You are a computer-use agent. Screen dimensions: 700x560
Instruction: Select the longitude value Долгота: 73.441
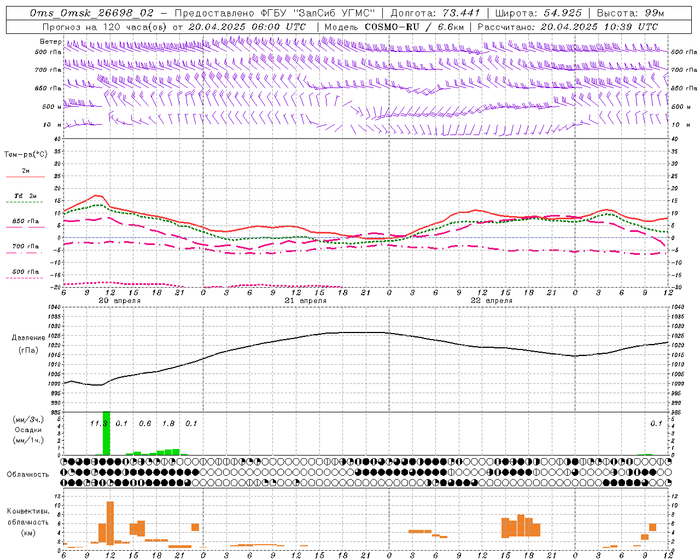click(435, 13)
